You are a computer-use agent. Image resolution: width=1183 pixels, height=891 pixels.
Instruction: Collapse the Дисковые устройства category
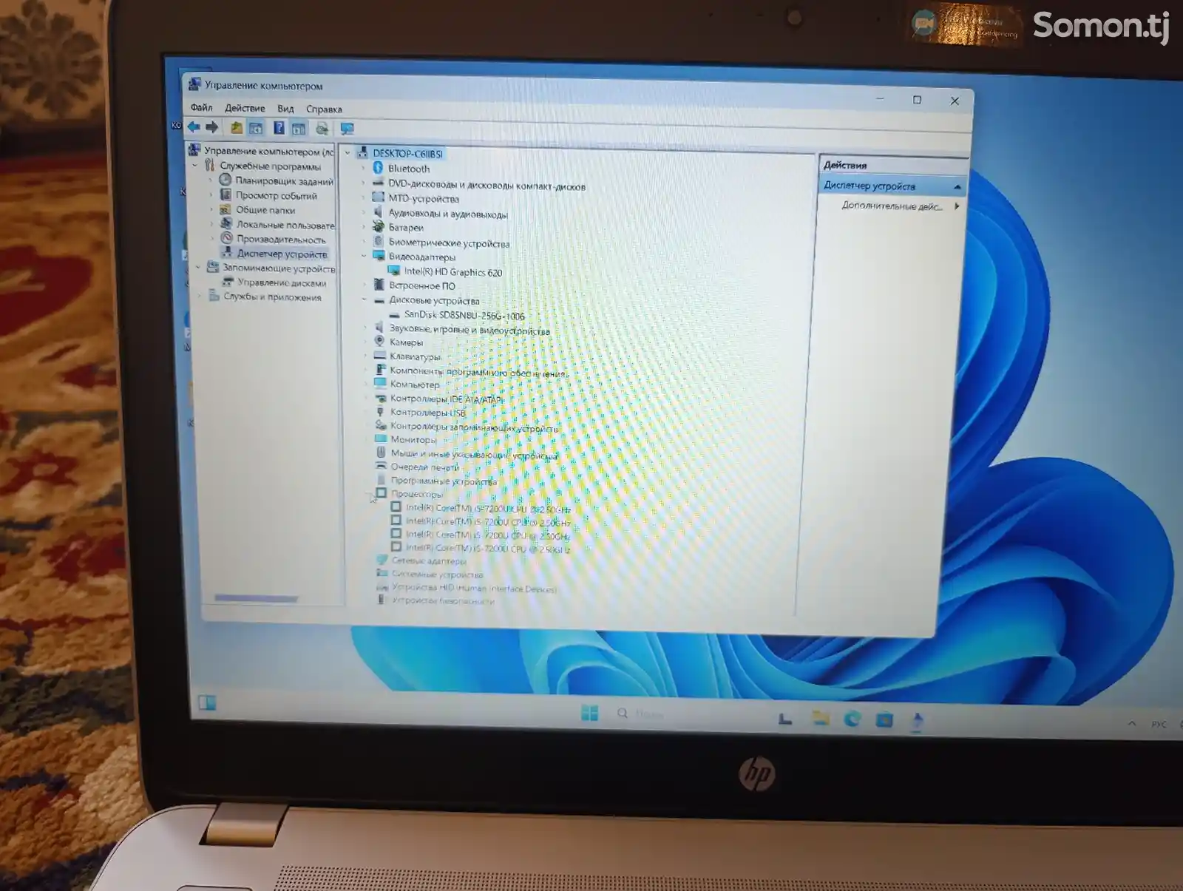[x=365, y=299]
